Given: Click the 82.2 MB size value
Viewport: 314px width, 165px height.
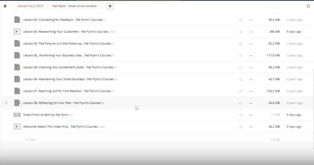Looking at the screenshot, I should click(x=274, y=43).
